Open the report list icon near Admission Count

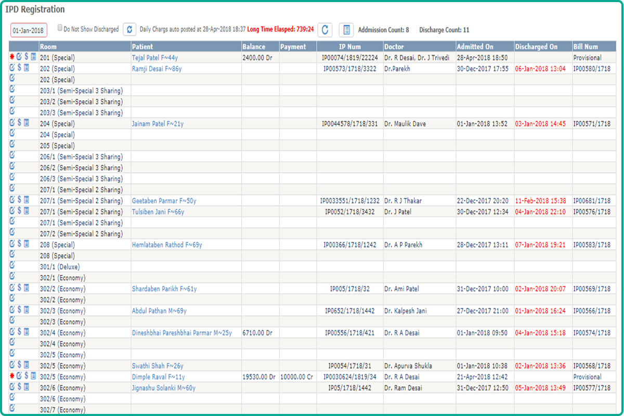point(346,30)
